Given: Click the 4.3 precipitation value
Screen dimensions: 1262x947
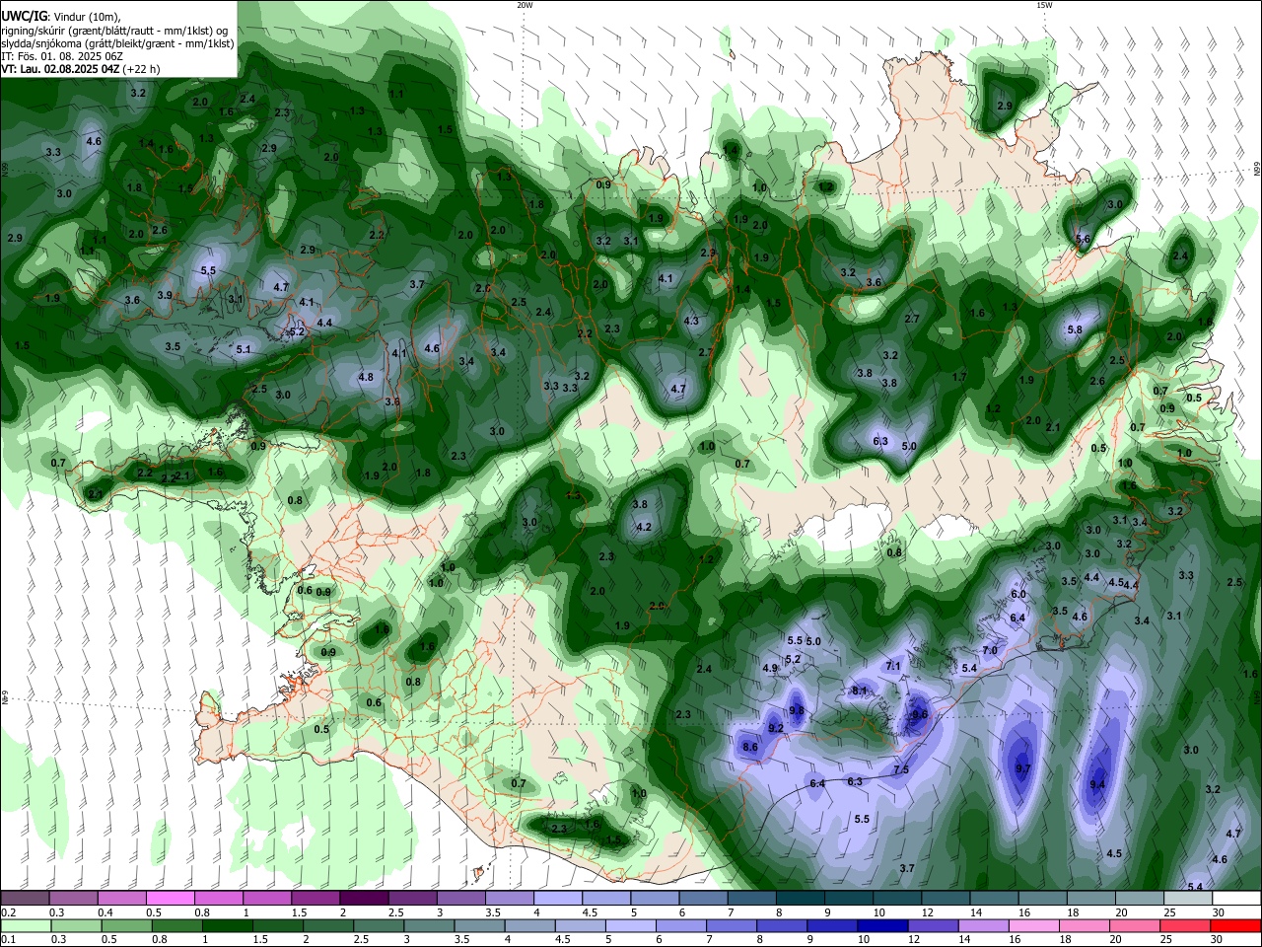Looking at the screenshot, I should point(691,321).
